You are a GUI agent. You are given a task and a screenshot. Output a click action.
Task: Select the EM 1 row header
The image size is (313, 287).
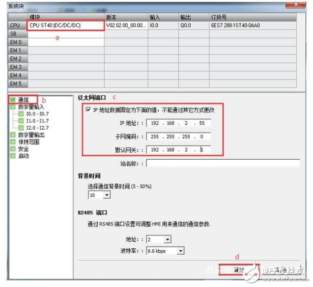coord(18,51)
